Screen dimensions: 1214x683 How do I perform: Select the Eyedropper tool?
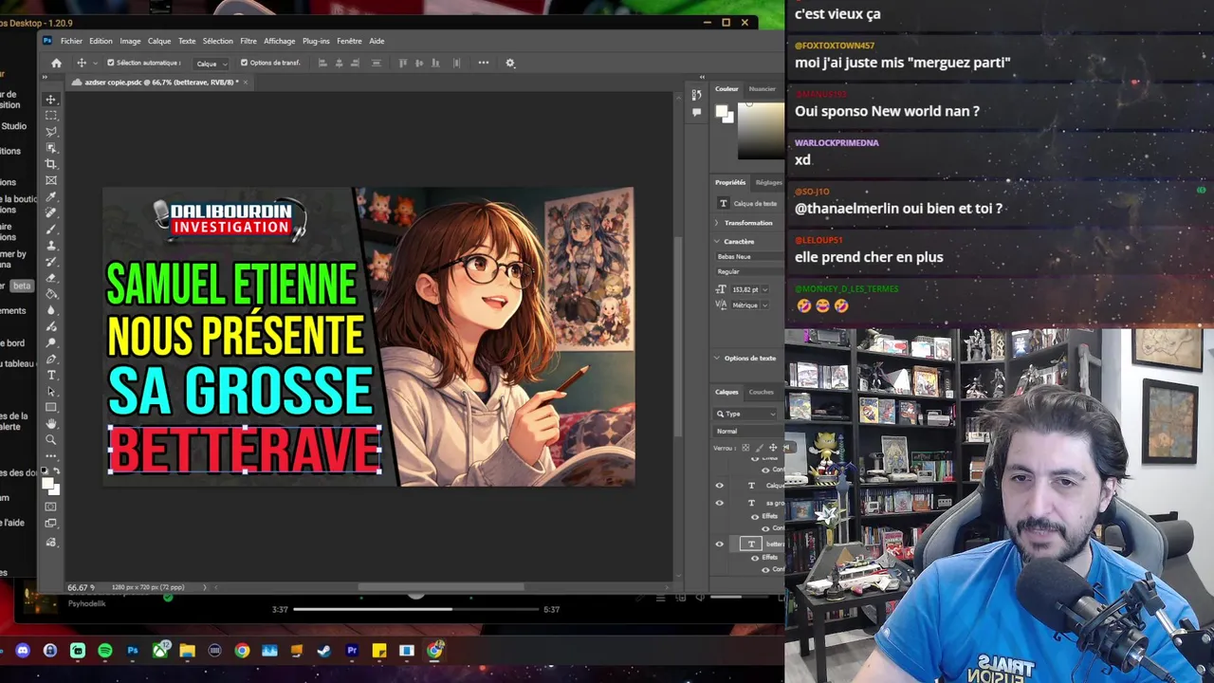(x=51, y=196)
